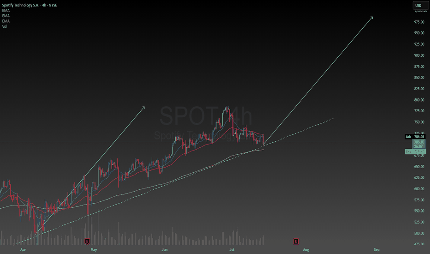The width and height of the screenshot is (430, 254).
Task: Click the 600.00 price scale label
Action: [x=419, y=189]
